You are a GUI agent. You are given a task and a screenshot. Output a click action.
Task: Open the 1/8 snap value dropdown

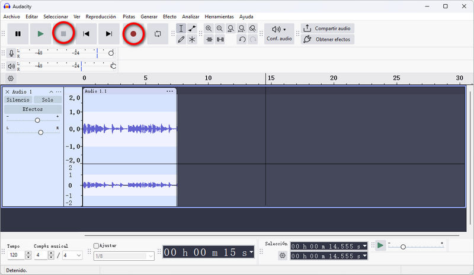click(x=124, y=256)
